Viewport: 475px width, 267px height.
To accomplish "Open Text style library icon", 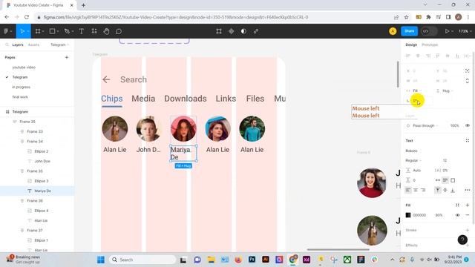I will 467,140.
